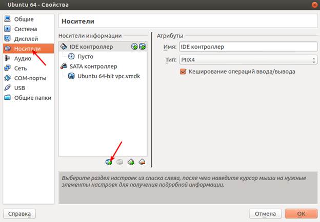320x222 pixels.
Task: Close the Ubuntu 64 properties window
Action: [315, 5]
